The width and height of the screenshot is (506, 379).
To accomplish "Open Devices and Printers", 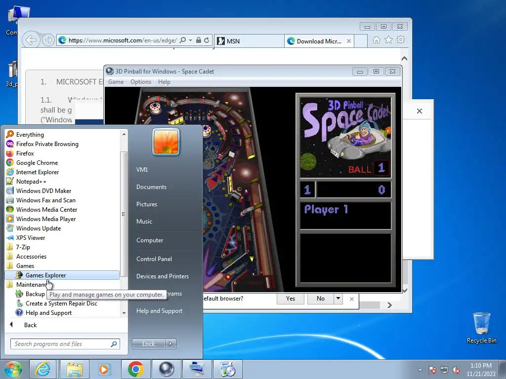I will click(x=162, y=276).
